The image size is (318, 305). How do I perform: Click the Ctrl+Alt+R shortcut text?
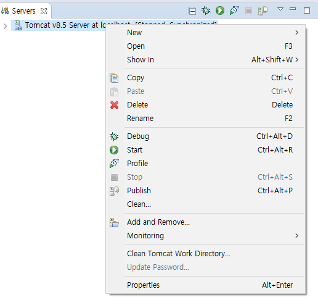(x=275, y=150)
